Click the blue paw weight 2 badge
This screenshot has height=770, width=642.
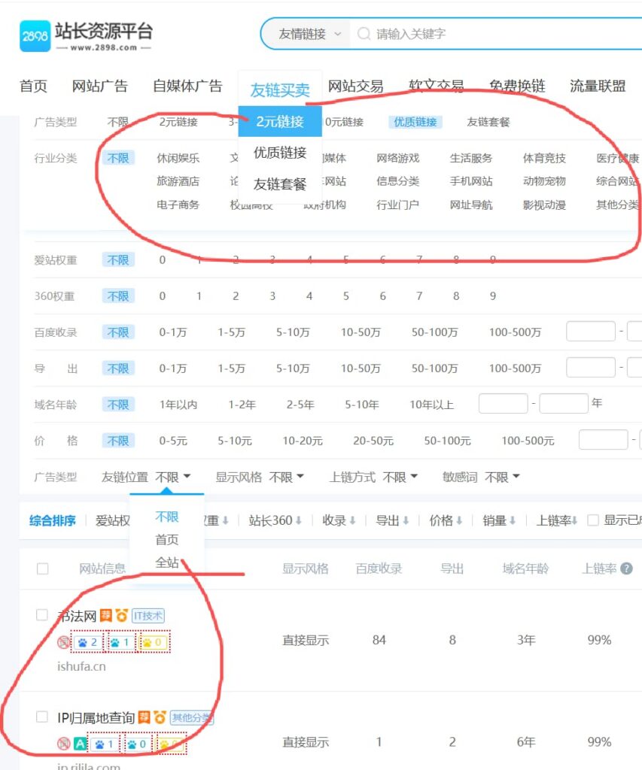tap(88, 642)
